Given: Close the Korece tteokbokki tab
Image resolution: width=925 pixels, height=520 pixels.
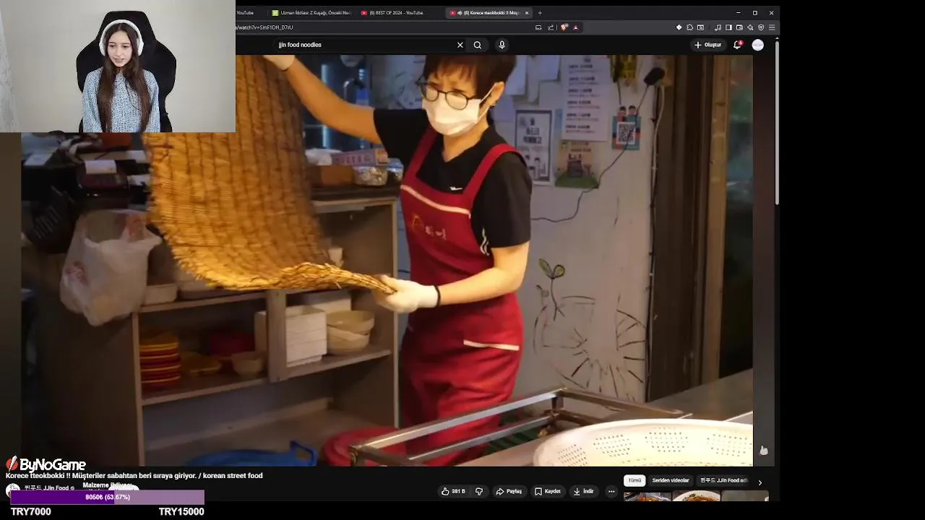Looking at the screenshot, I should tap(527, 13).
